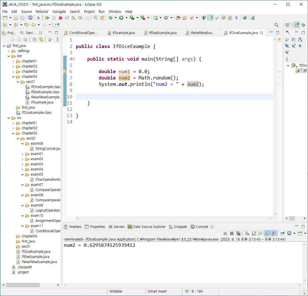Image resolution: width=308 pixels, height=296 pixels.
Task: Click the green Run button icon
Action: pyautogui.click(x=121, y=18)
